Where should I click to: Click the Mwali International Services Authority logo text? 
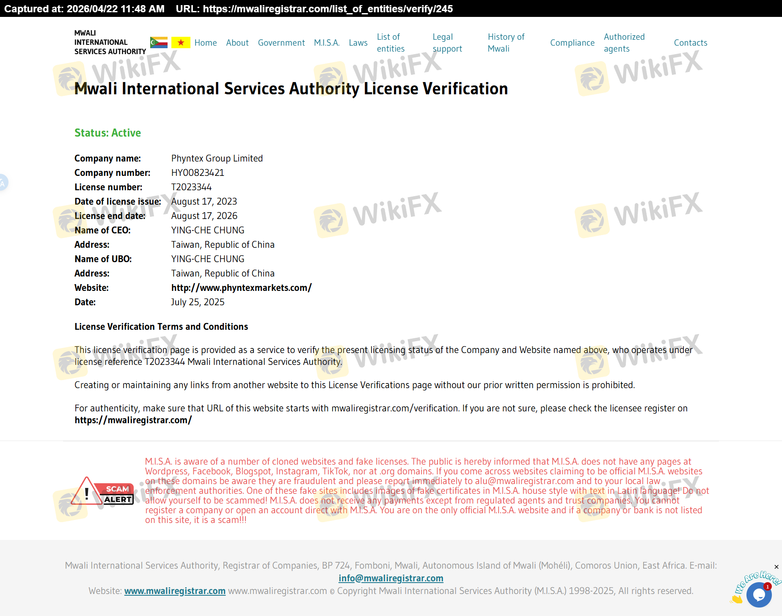(110, 42)
